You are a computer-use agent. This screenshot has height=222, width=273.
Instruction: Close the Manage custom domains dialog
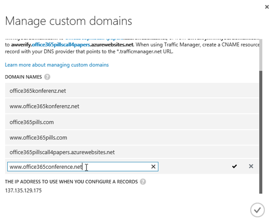coord(266,7)
